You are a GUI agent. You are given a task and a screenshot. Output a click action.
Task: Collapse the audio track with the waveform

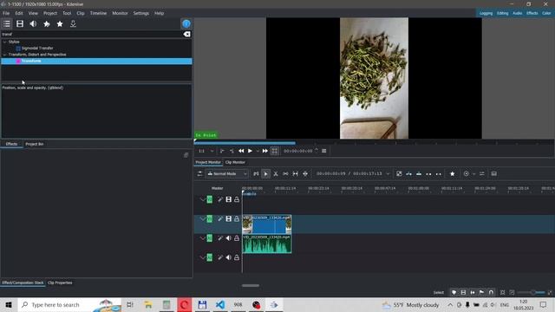[x=202, y=238]
